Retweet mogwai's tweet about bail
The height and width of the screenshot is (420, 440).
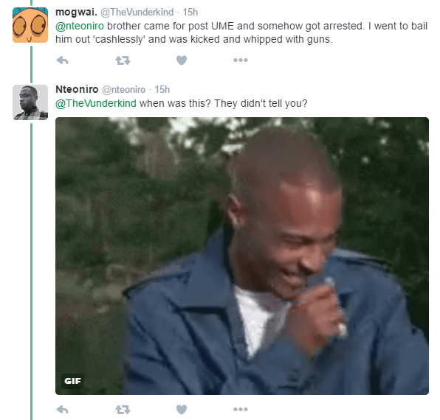pos(123,60)
